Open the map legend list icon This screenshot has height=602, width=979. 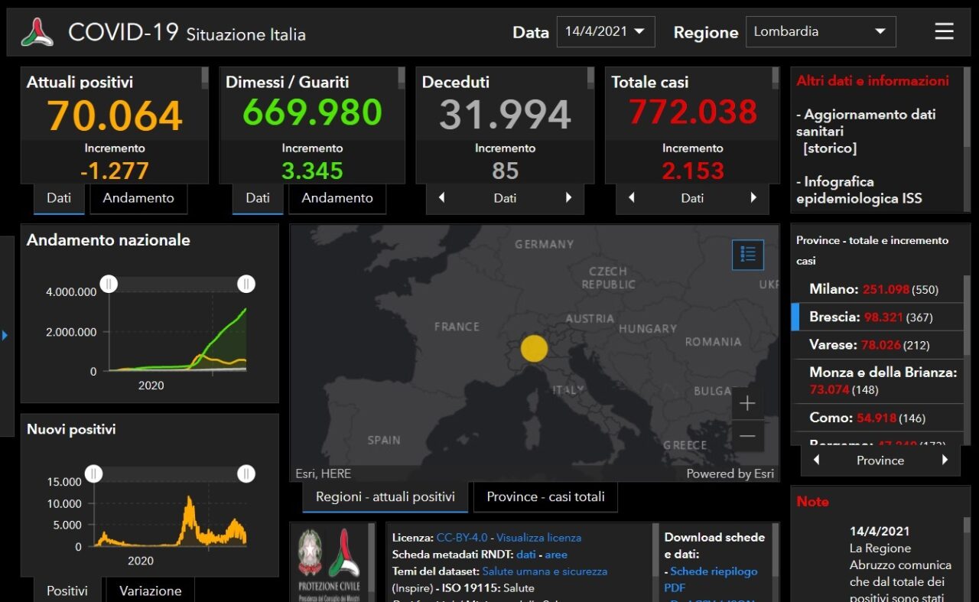747,255
